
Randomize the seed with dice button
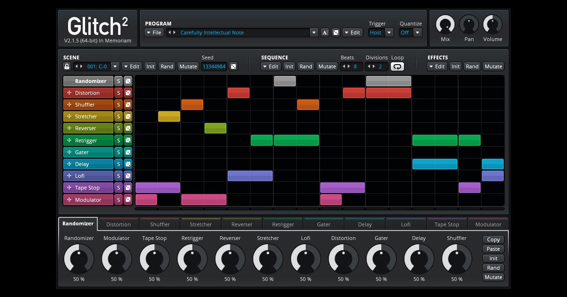coord(233,66)
